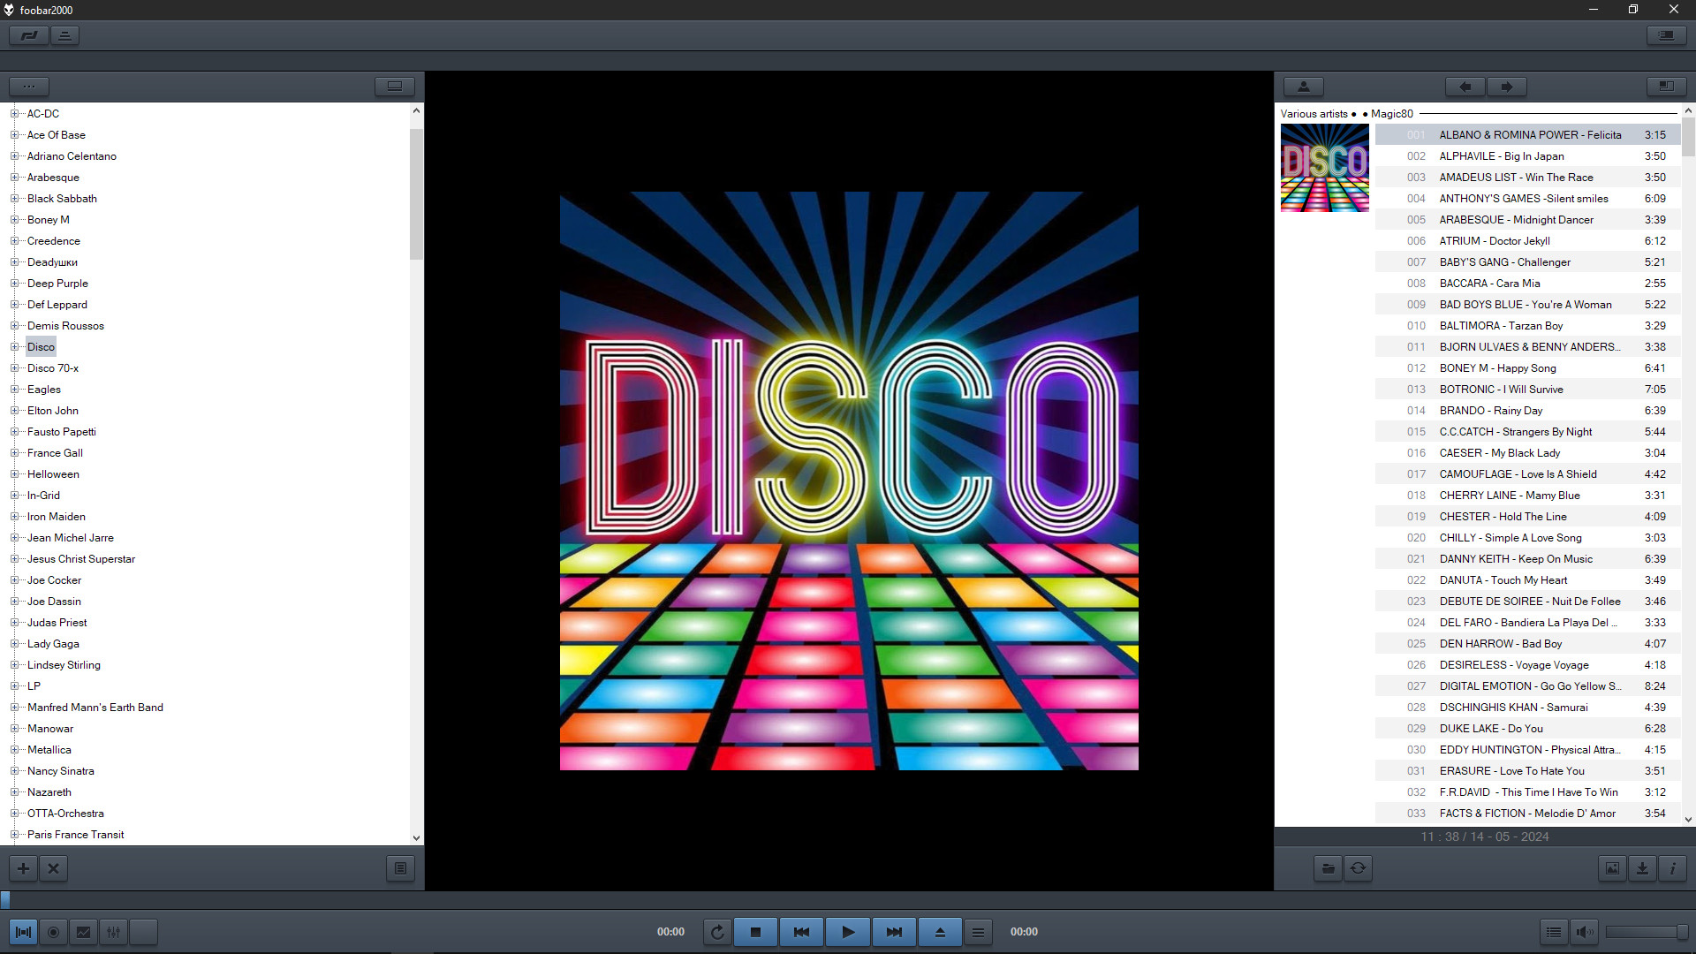
Task: Click the three dots button above library
Action: (x=29, y=87)
